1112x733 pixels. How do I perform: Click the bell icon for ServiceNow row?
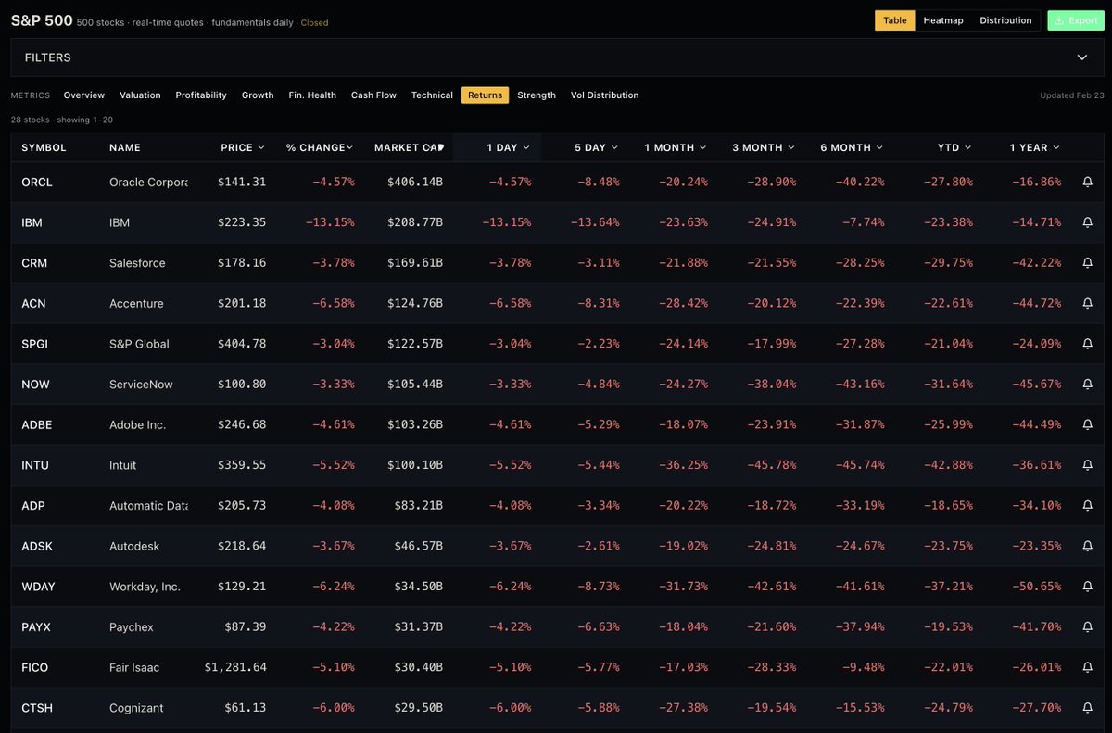click(1088, 385)
